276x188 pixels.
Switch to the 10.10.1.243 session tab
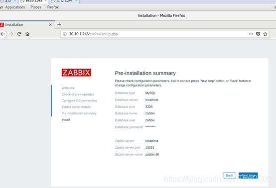tap(33, 1)
